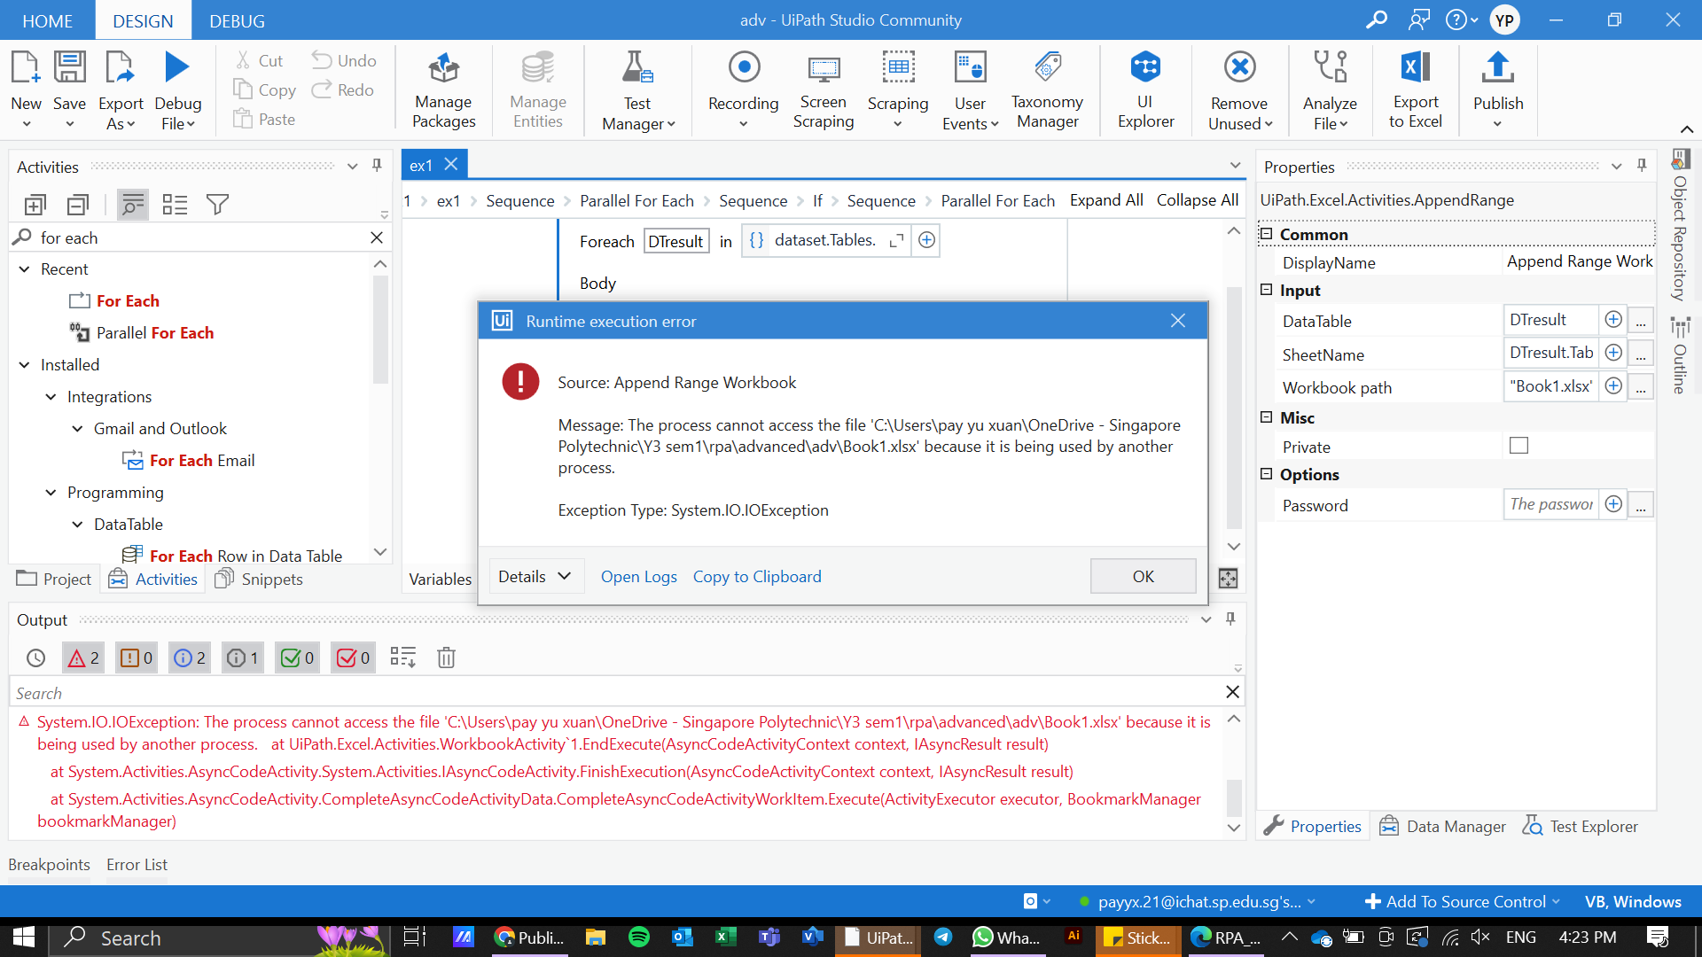The width and height of the screenshot is (1702, 957).
Task: Toggle error messages filter in Output
Action: 83,657
